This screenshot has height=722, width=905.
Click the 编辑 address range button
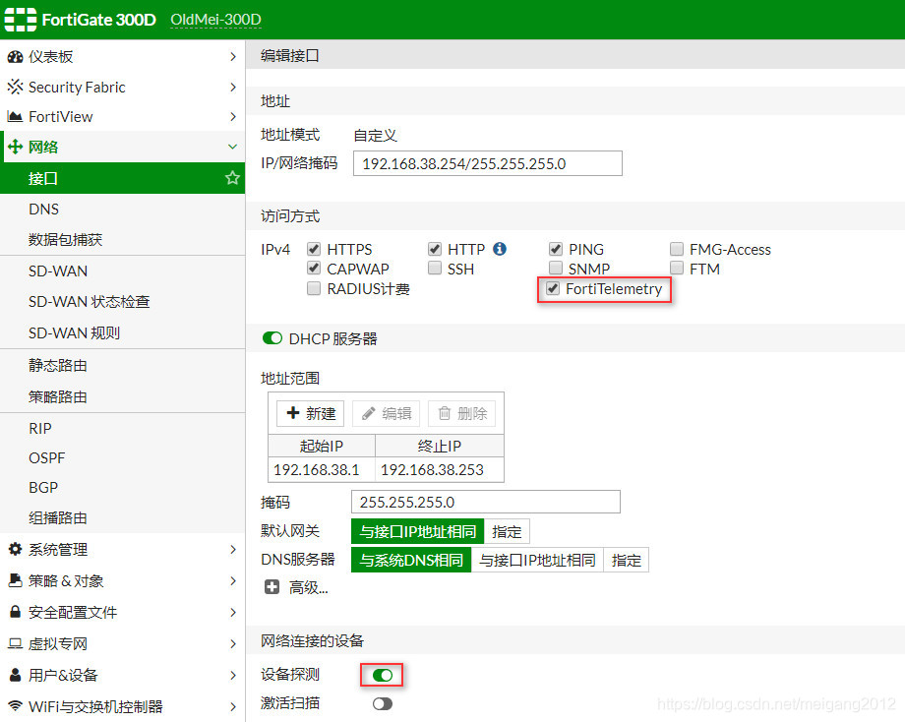(x=387, y=413)
